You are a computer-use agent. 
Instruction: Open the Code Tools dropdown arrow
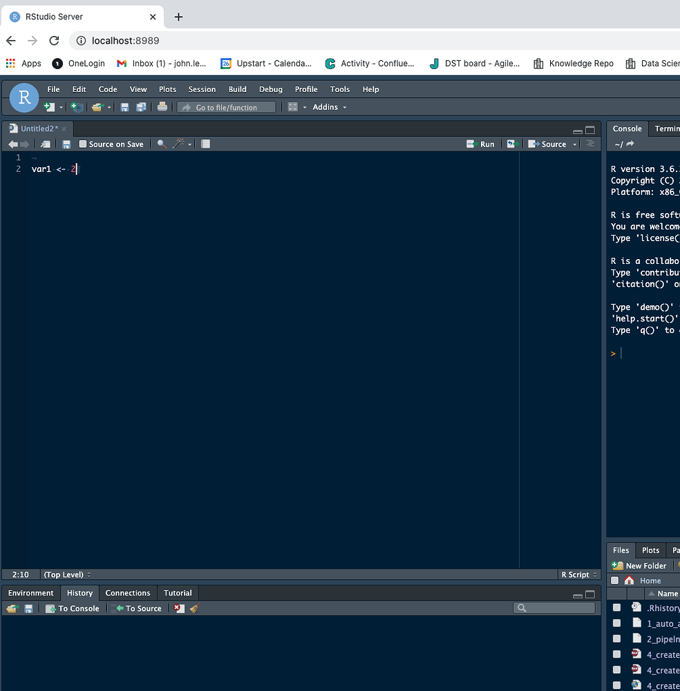(189, 144)
